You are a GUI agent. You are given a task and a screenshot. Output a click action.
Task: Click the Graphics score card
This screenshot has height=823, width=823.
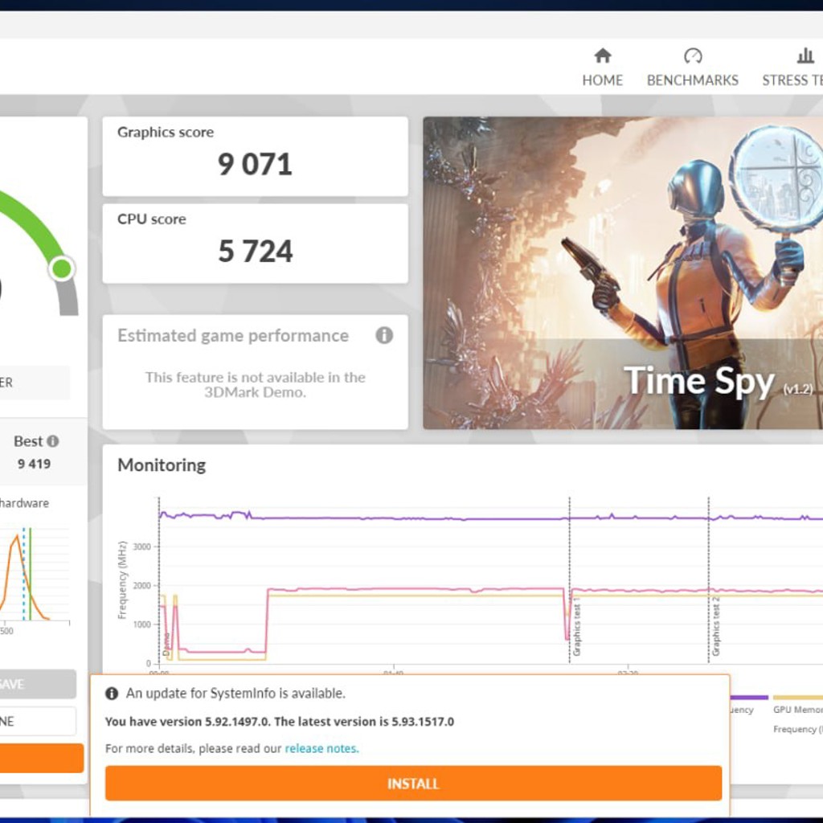coord(255,157)
